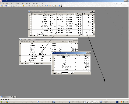Click the View mode icon in the Access toolbar

(2, 6)
